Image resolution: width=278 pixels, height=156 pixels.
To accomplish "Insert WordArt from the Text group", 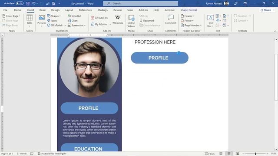I will point(218,21).
